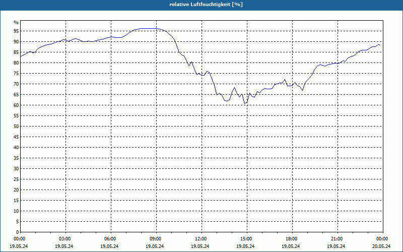Click the '09:00' time label

[x=155, y=239]
